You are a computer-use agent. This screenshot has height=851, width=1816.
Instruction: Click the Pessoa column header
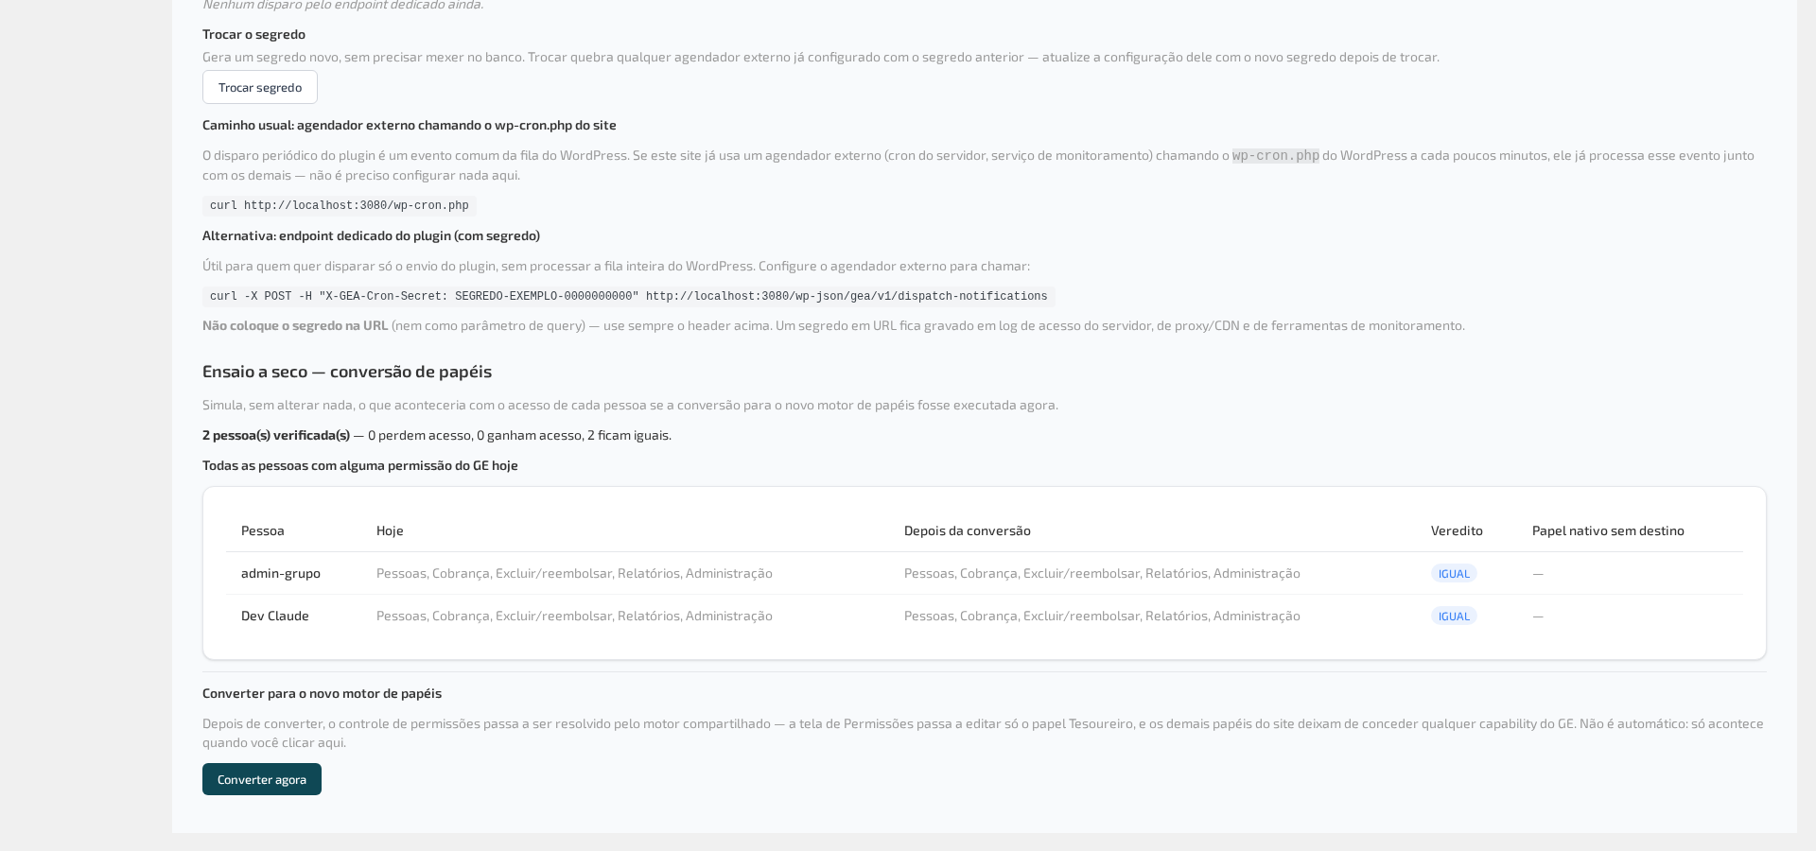coord(263,530)
